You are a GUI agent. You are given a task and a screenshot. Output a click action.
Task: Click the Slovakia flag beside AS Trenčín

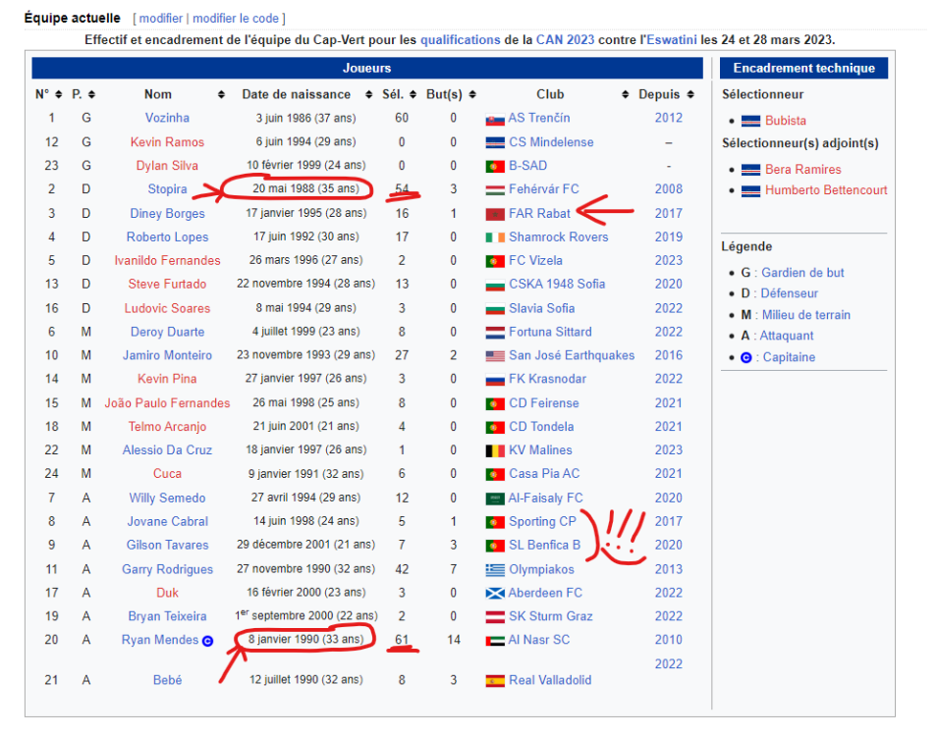coord(495,119)
